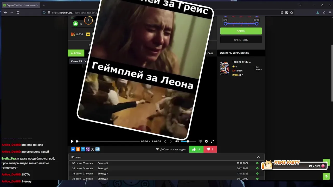Click the Kinopoisk 8.614 rating

pos(77,34)
